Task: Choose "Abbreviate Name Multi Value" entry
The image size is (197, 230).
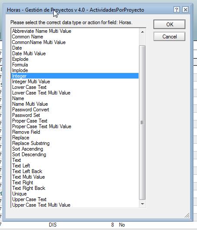Action: click(42, 31)
